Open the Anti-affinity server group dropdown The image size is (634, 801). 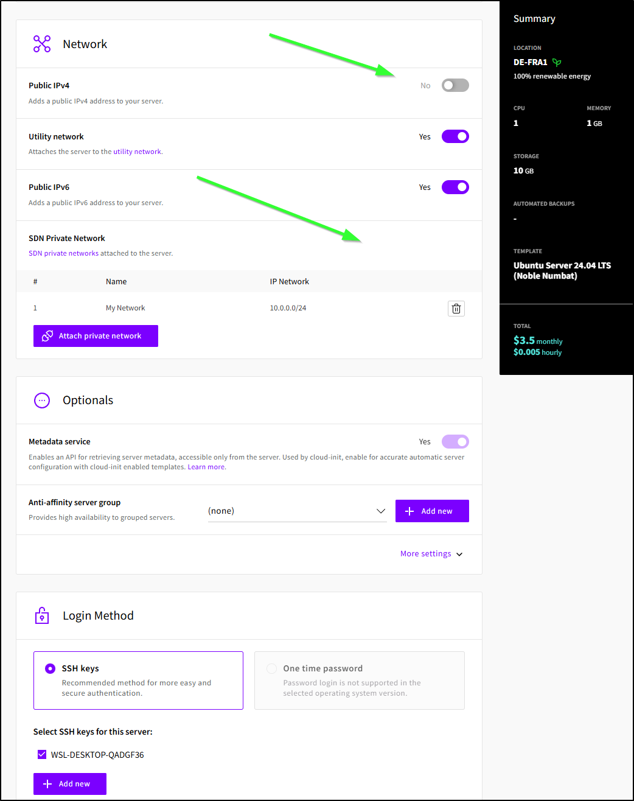(x=297, y=511)
